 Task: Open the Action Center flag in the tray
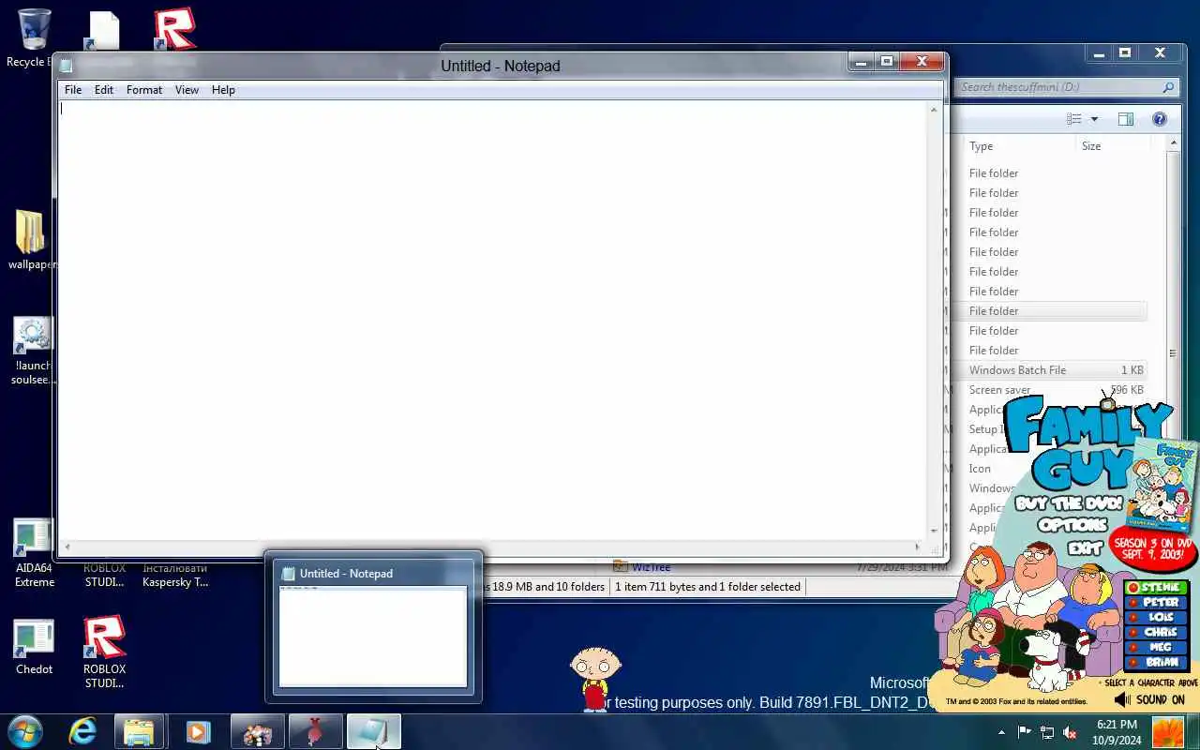[x=1025, y=732]
